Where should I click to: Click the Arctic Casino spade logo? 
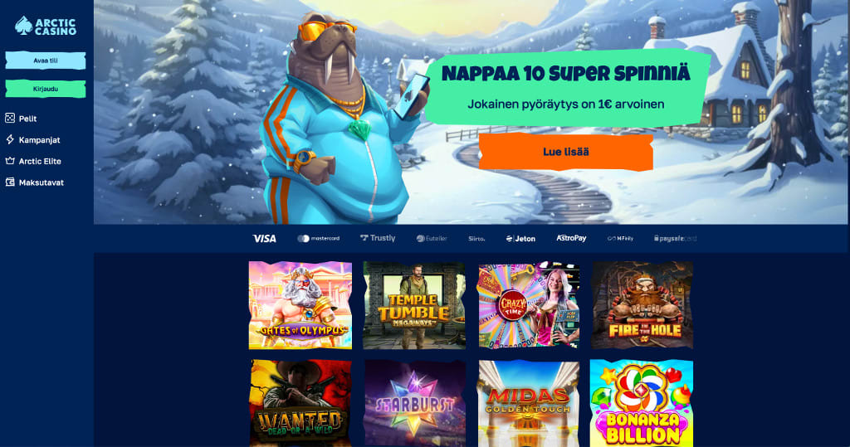click(x=23, y=26)
